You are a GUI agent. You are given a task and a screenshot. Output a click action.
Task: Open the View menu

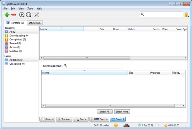coord(21,9)
